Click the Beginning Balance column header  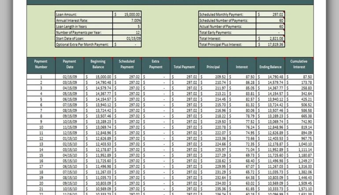click(98, 65)
